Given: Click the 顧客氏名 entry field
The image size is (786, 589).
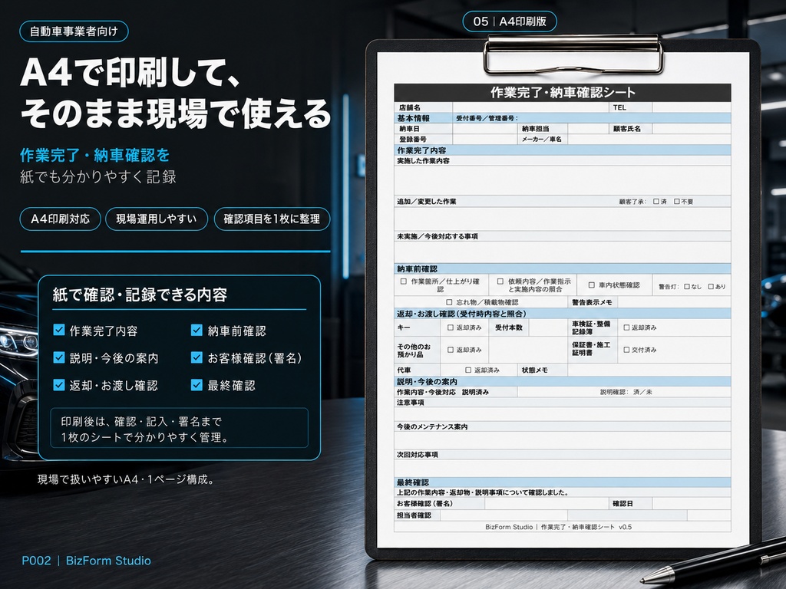Looking at the screenshot, I should click(692, 129).
